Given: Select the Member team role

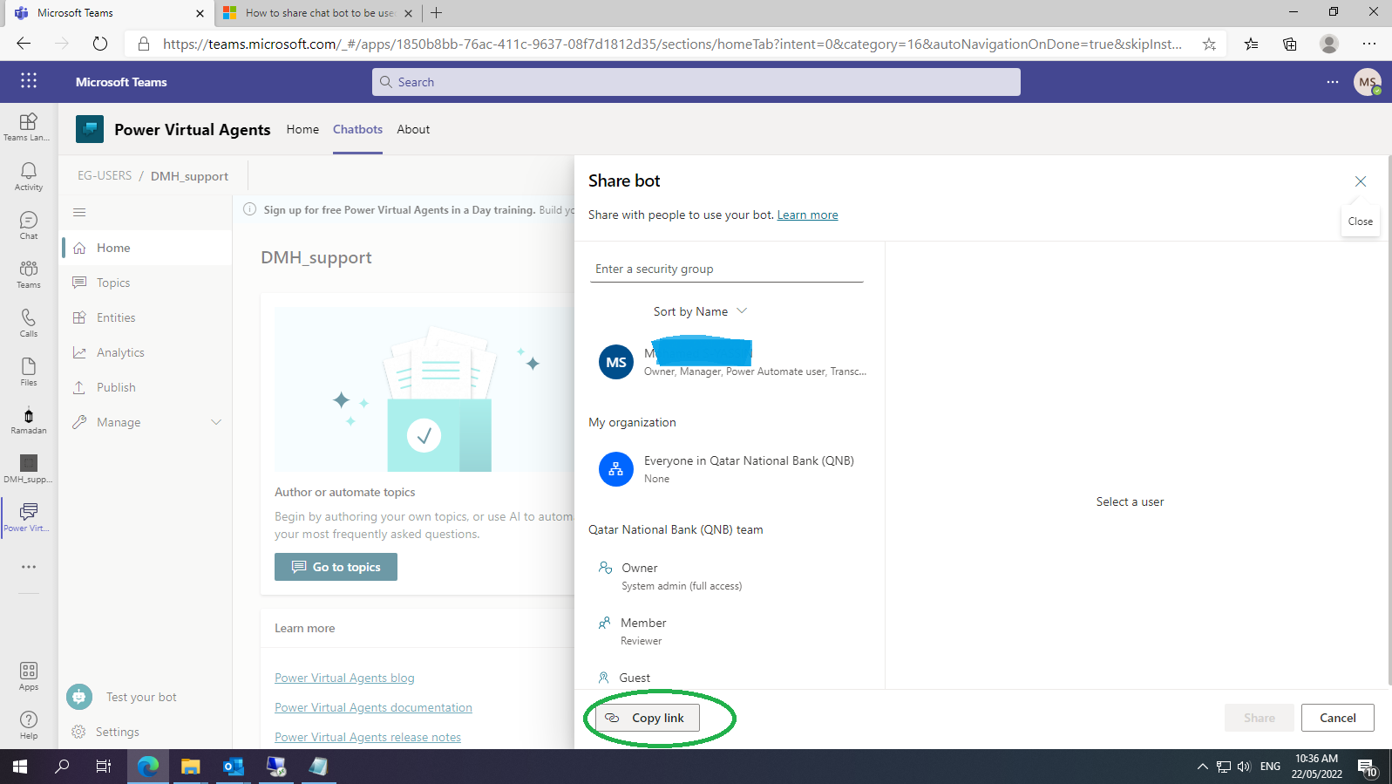Looking at the screenshot, I should 633,631.
